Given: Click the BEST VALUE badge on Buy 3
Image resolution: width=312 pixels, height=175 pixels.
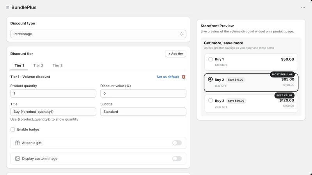Looking at the screenshot, I should click(284, 95).
